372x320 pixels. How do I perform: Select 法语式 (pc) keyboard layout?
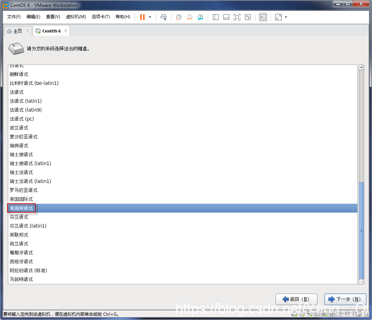click(x=183, y=119)
